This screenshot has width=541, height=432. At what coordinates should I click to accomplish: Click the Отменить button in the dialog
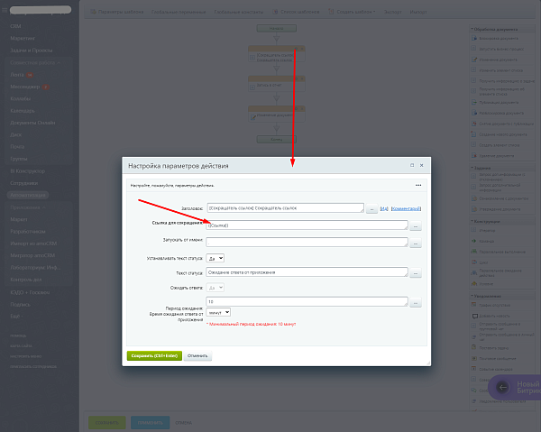197,355
